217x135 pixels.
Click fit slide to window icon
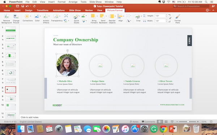(211, 122)
